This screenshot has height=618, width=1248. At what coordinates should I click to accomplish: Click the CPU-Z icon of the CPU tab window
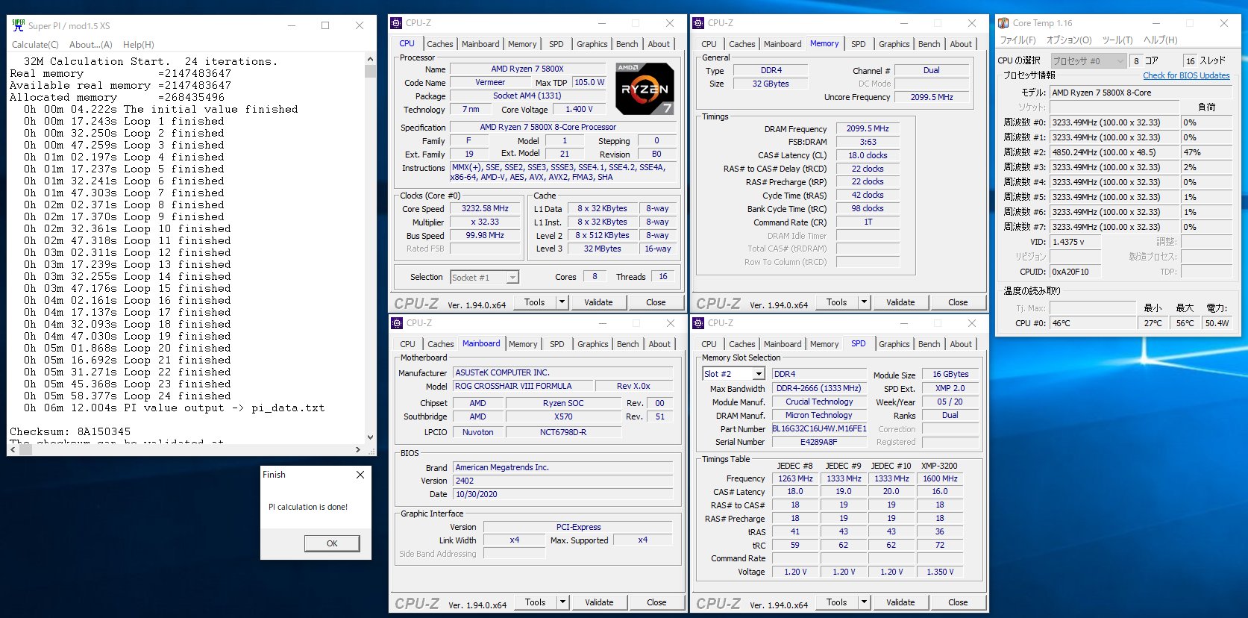pos(397,23)
